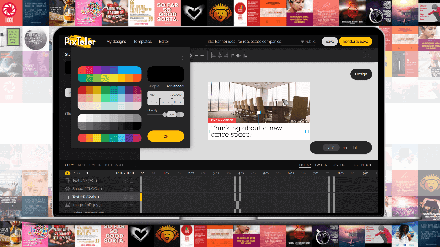The width and height of the screenshot is (440, 247).
Task: Increase opacity with the plus stepper
Action: [x=182, y=115]
